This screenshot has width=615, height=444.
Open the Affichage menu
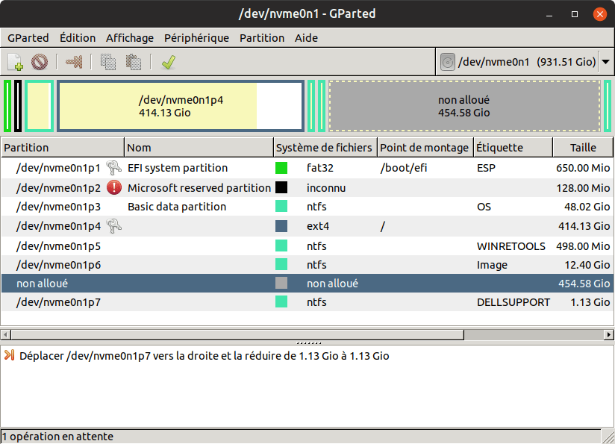pos(130,38)
